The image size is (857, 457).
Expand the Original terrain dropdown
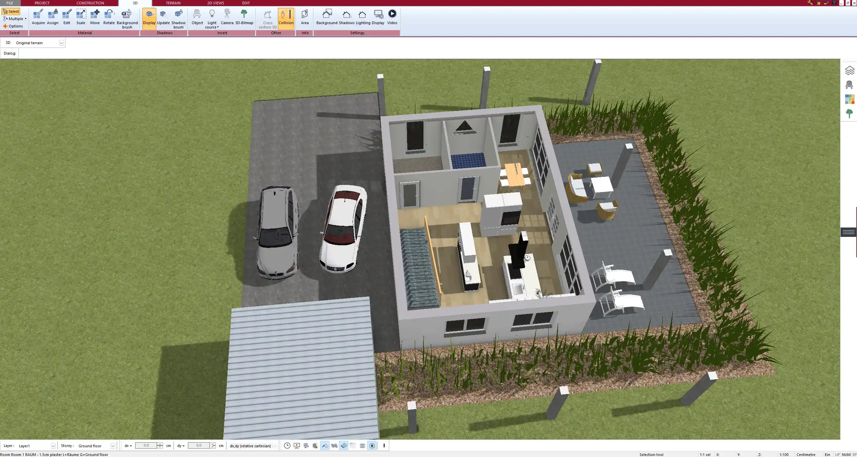(61, 43)
